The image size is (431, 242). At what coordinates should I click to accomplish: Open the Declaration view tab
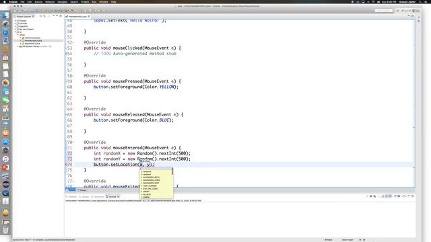pos(98,196)
